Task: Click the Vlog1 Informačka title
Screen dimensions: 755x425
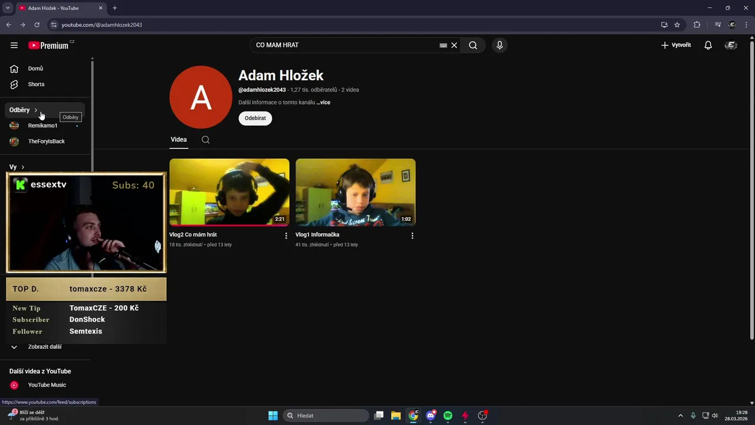Action: click(317, 235)
